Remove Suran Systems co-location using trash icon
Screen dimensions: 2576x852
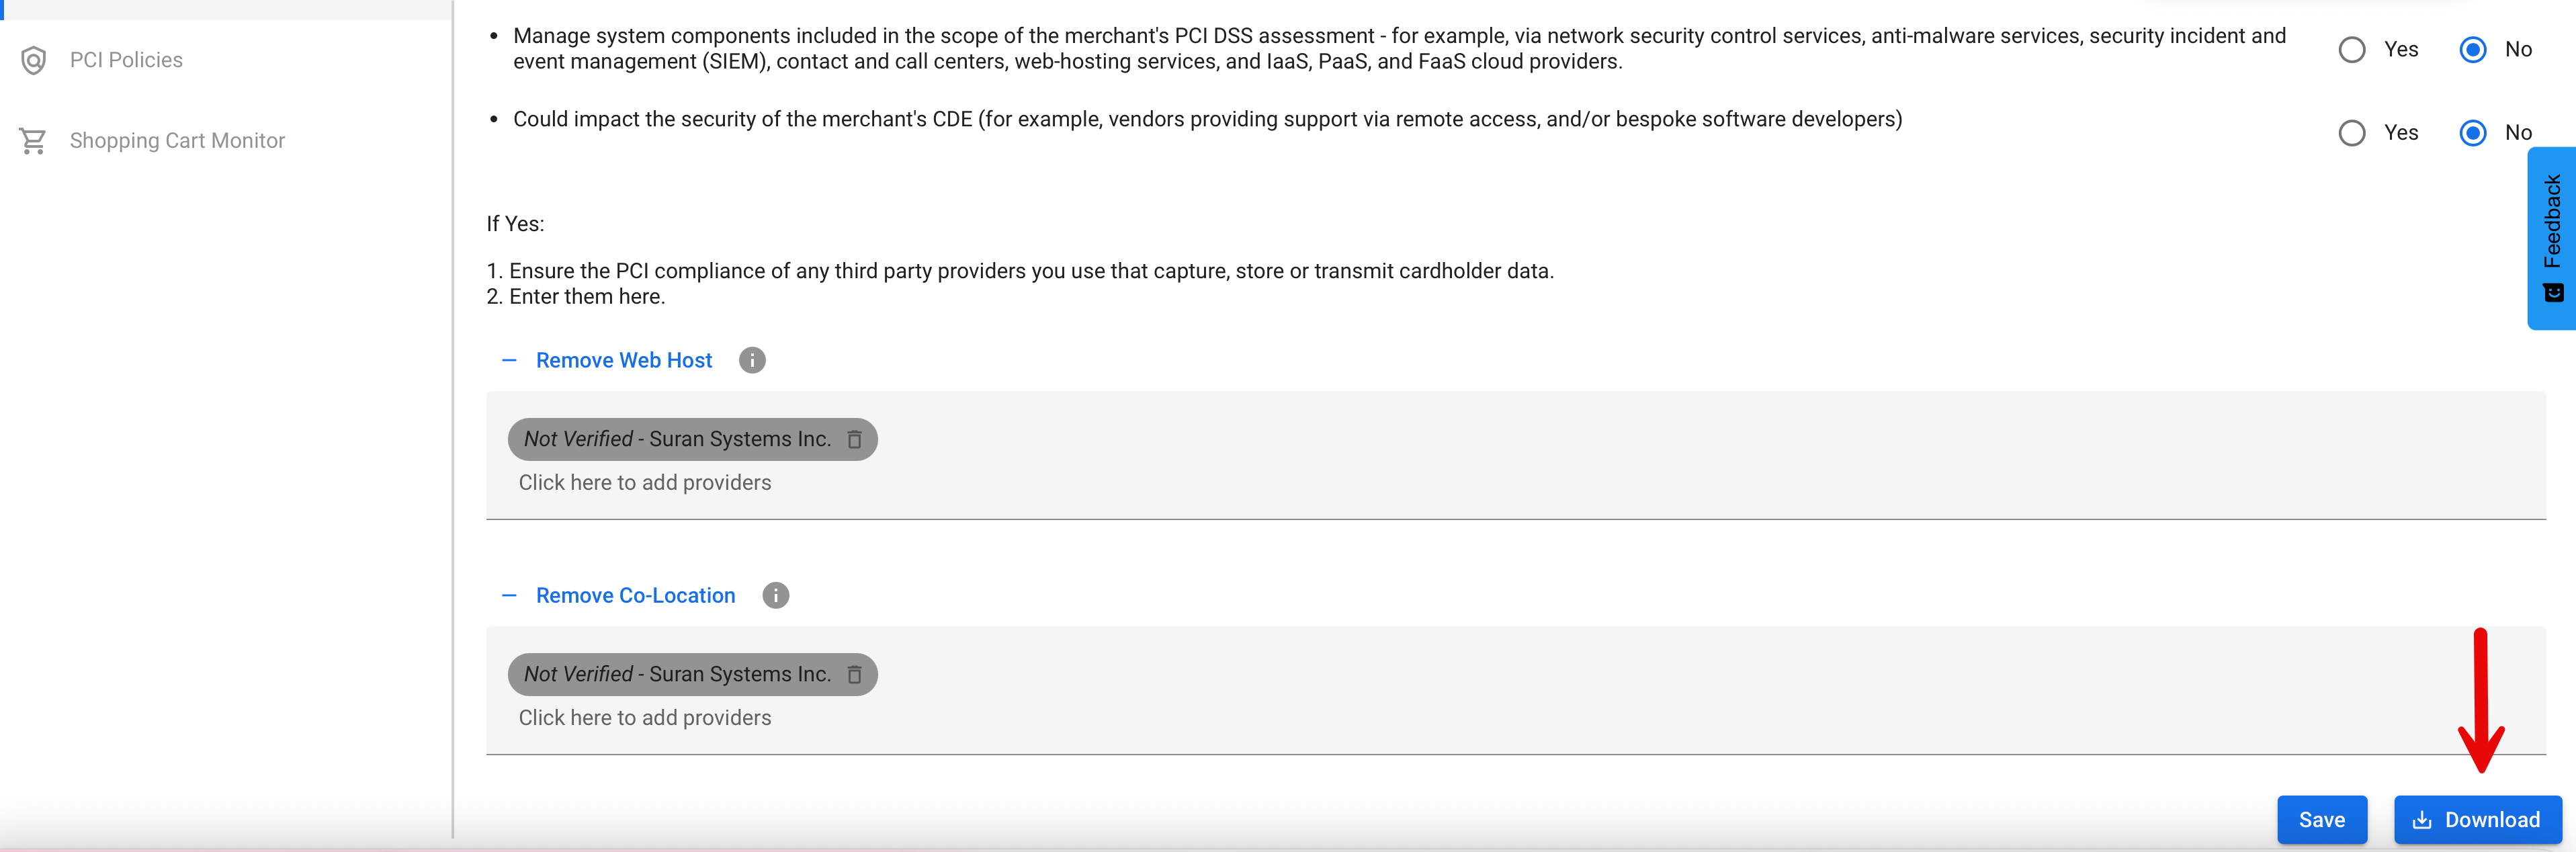(855, 674)
